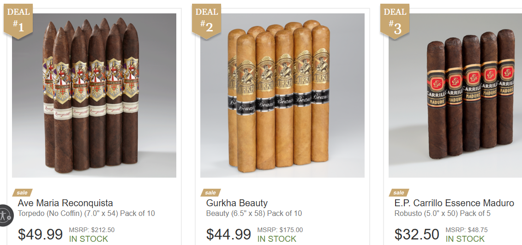522x245 pixels.
Task: Click the Robusto (5.0" x 50) Pack of 5 text
Action: pos(443,213)
